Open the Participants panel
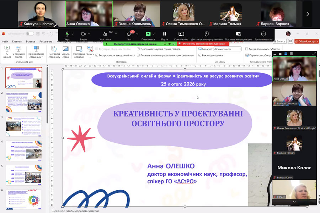Image resolution: width=320 pixels, height=213 pixels. [105, 34]
